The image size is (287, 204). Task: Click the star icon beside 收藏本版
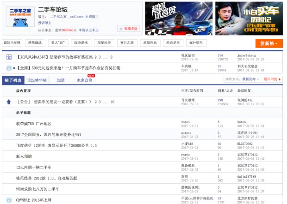point(121,29)
